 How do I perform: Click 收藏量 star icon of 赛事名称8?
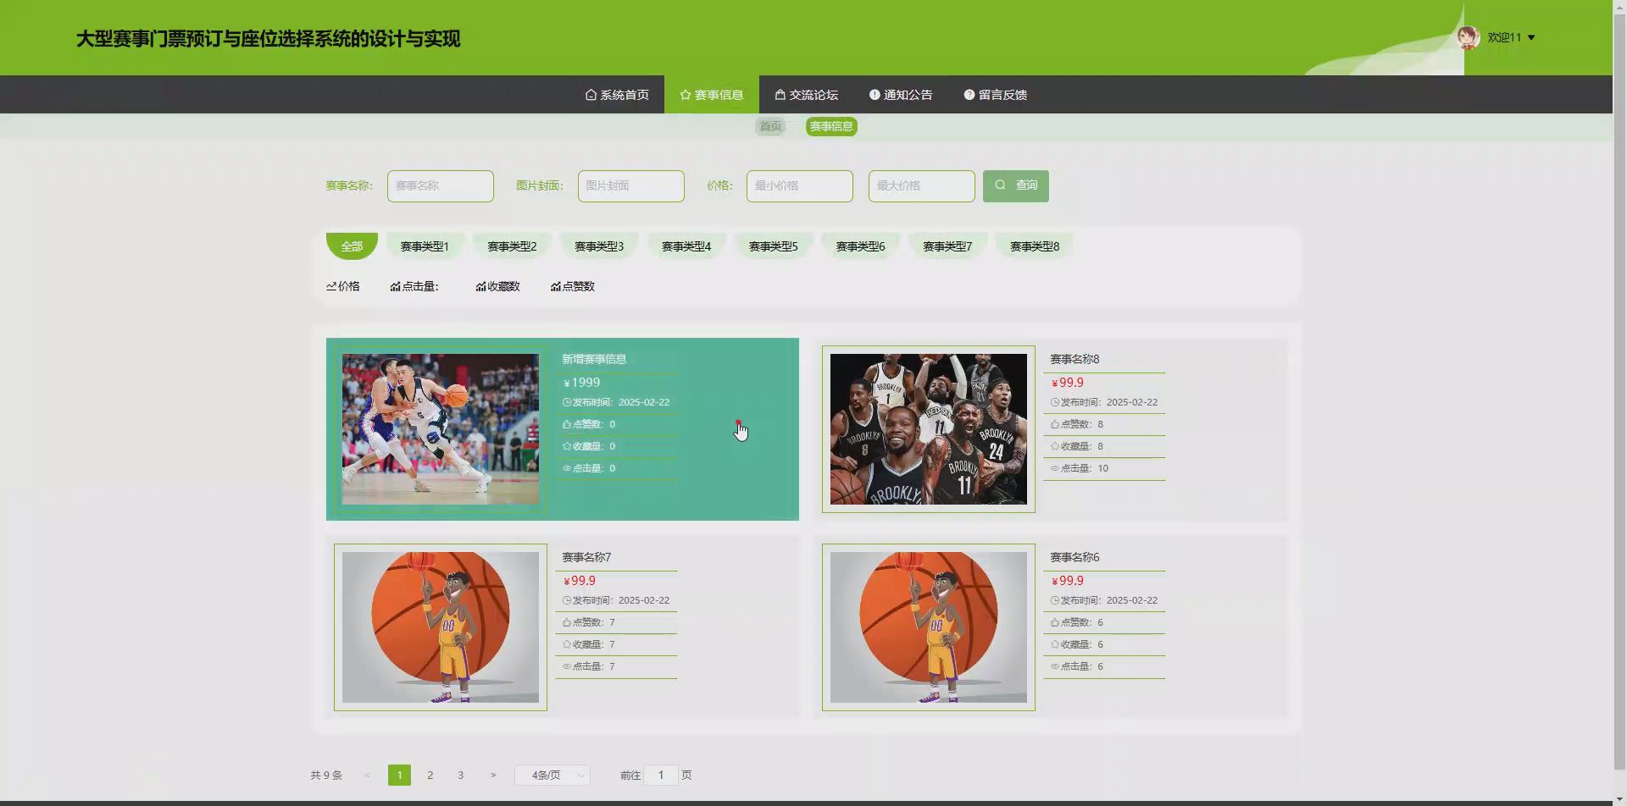[x=1055, y=447]
